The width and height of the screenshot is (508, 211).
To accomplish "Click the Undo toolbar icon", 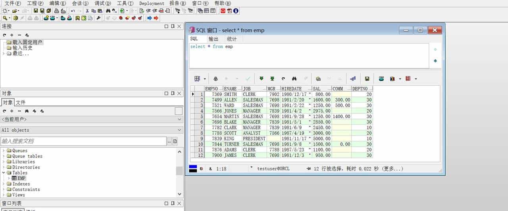I will click(73, 11).
